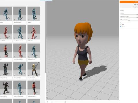Adjust the Character Arm-Space slider handle

137,17
